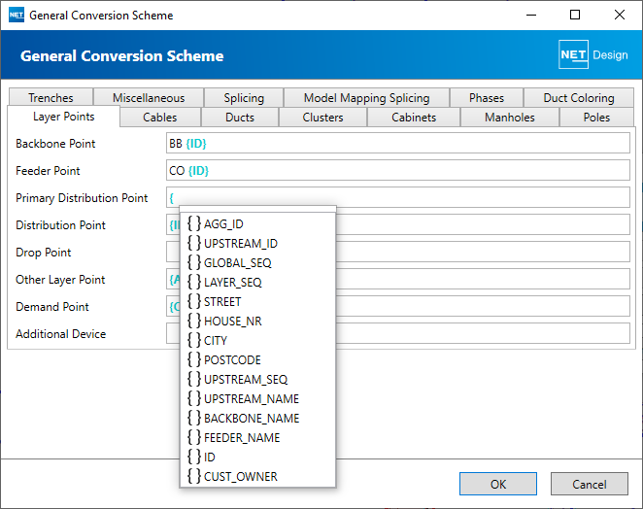Go to the Clusters tab
Image resolution: width=643 pixels, height=509 pixels.
322,118
